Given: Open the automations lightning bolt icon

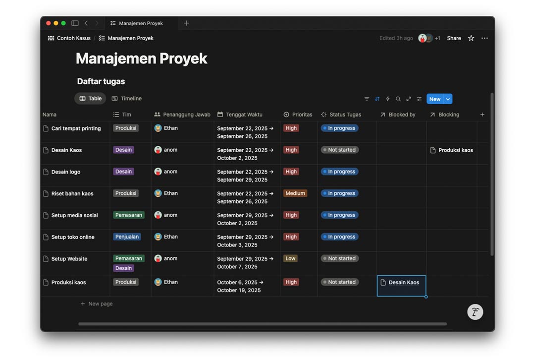Looking at the screenshot, I should coord(387,99).
